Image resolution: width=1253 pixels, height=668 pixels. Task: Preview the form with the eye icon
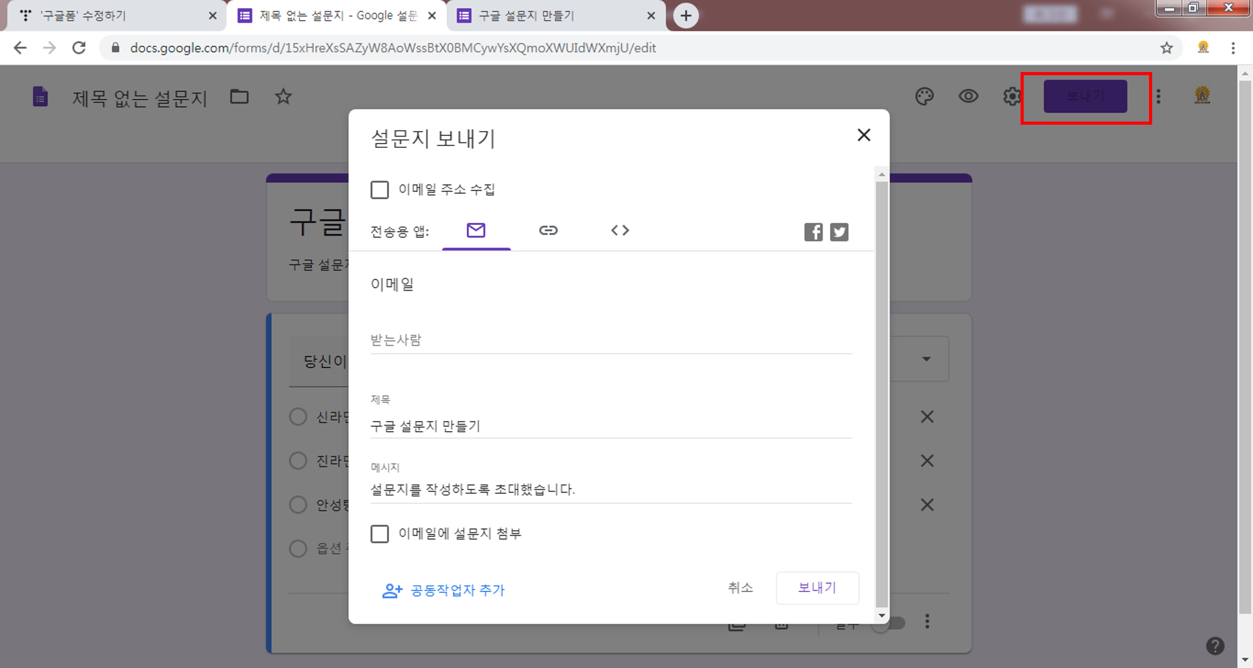[968, 97]
